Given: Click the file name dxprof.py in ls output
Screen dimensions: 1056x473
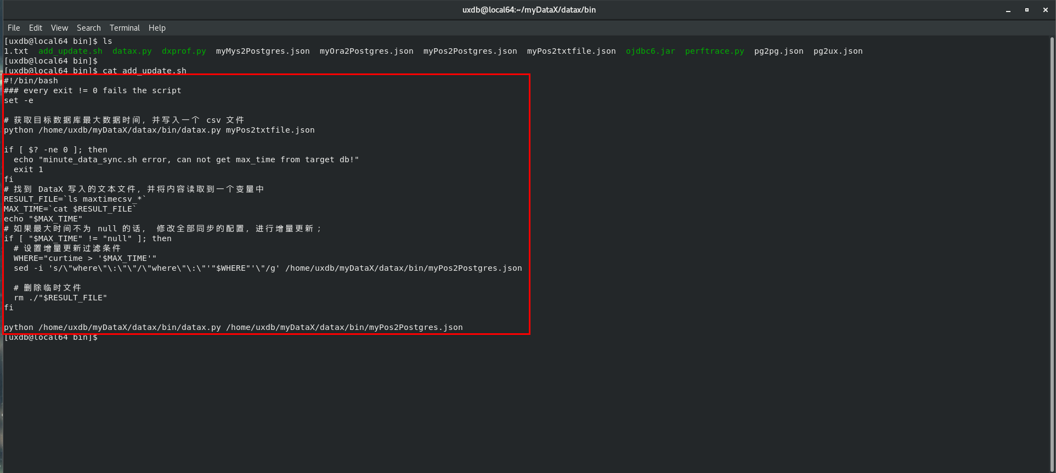Looking at the screenshot, I should tap(184, 51).
